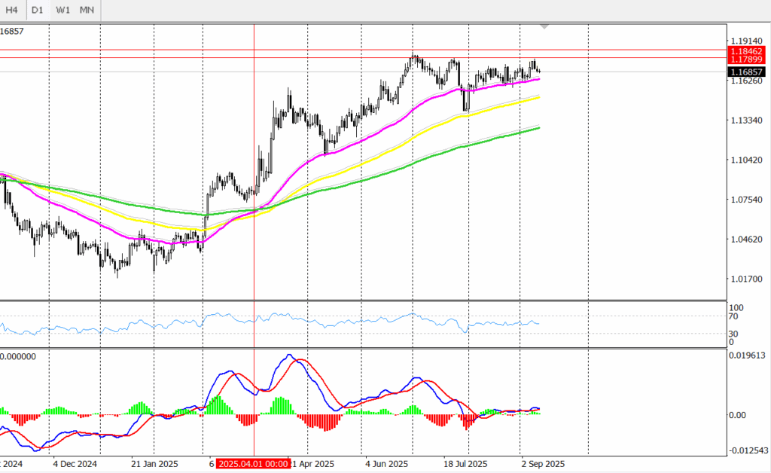
Task: Switch chart to MN monthly timeframe
Action: point(87,11)
